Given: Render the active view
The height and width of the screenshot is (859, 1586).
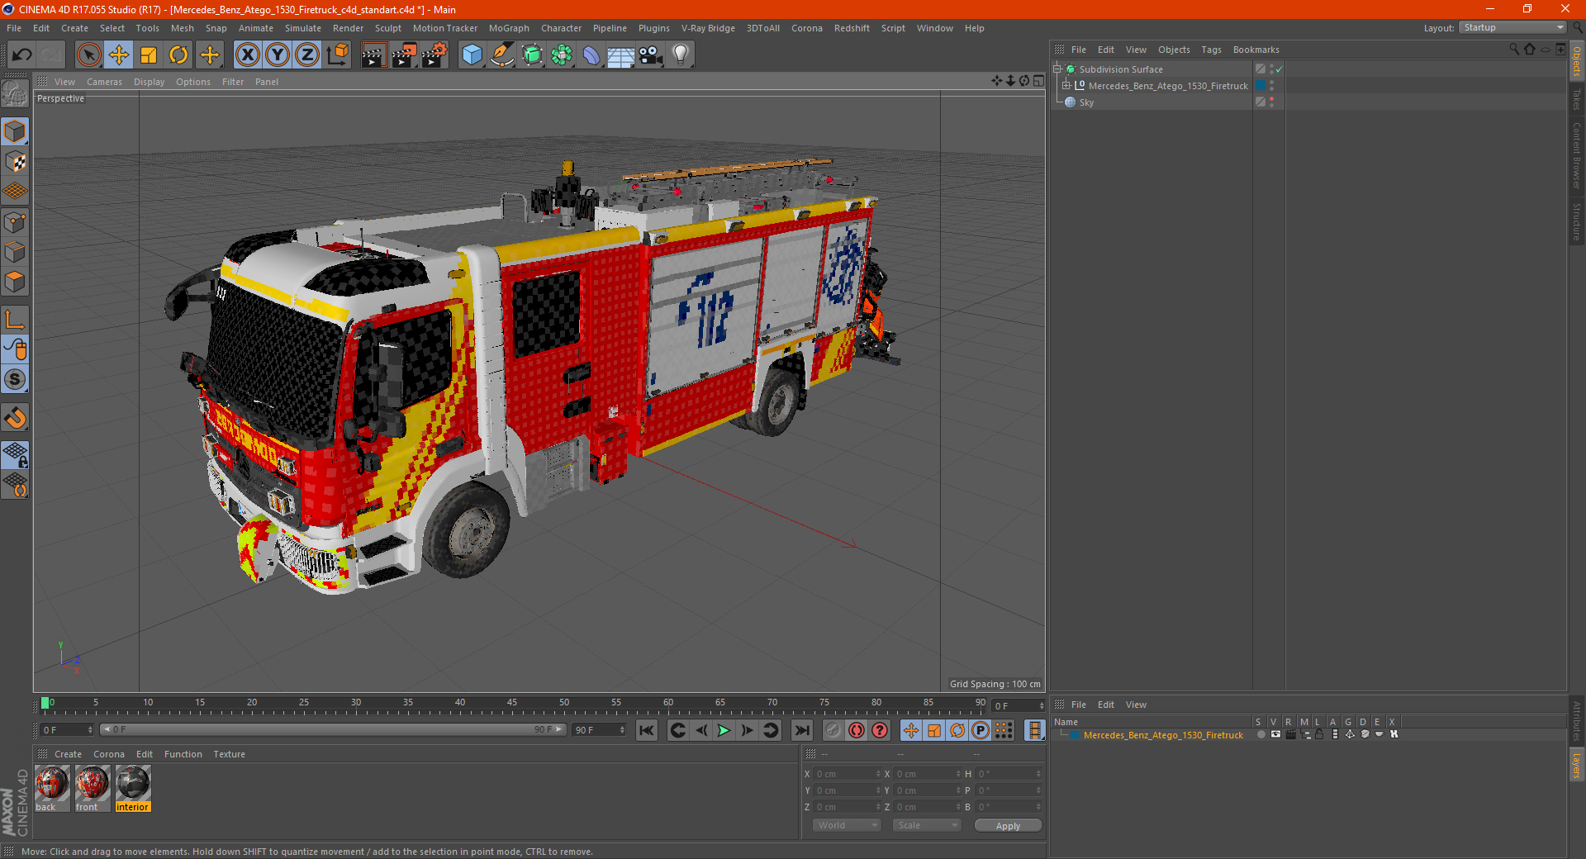Looking at the screenshot, I should tap(373, 55).
